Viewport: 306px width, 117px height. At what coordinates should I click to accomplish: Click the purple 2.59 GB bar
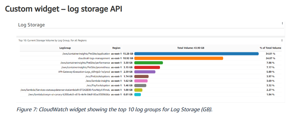(x=145, y=72)
